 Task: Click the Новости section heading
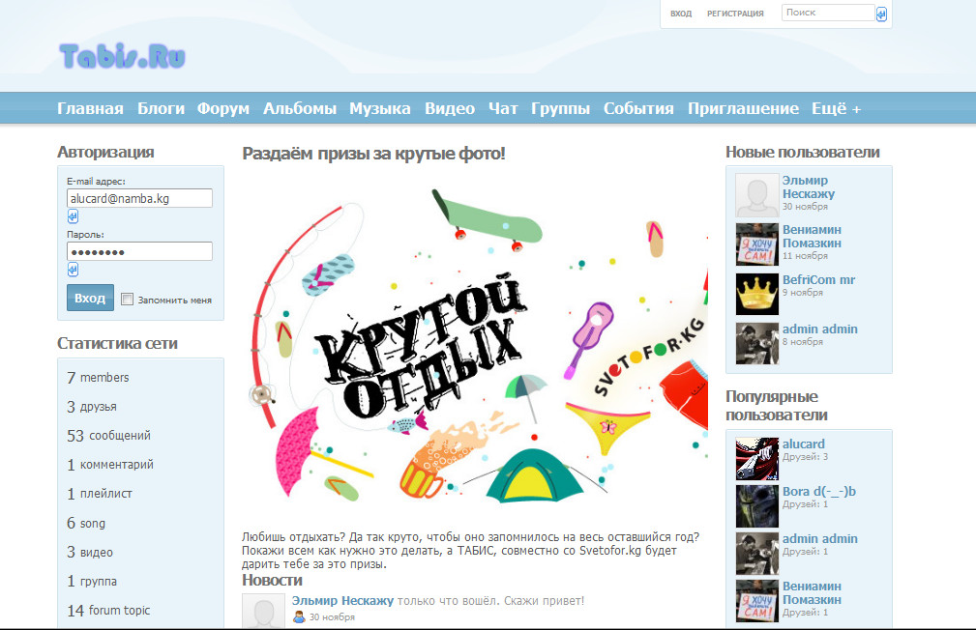272,581
